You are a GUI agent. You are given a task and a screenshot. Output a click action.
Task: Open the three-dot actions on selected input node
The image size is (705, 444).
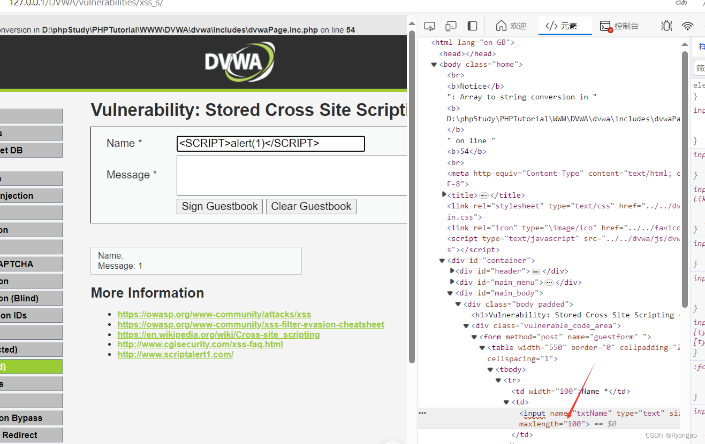coord(422,413)
